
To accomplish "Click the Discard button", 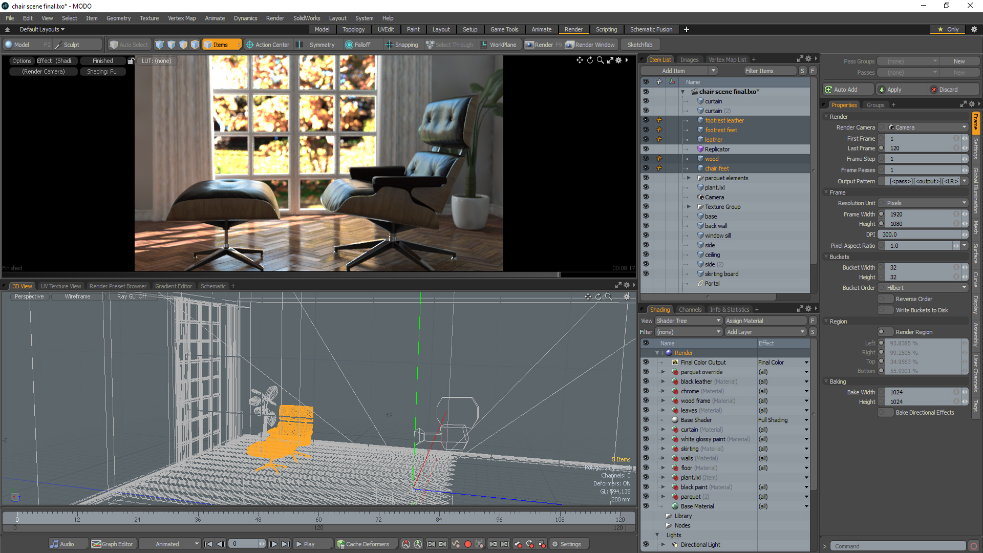I will coord(948,90).
